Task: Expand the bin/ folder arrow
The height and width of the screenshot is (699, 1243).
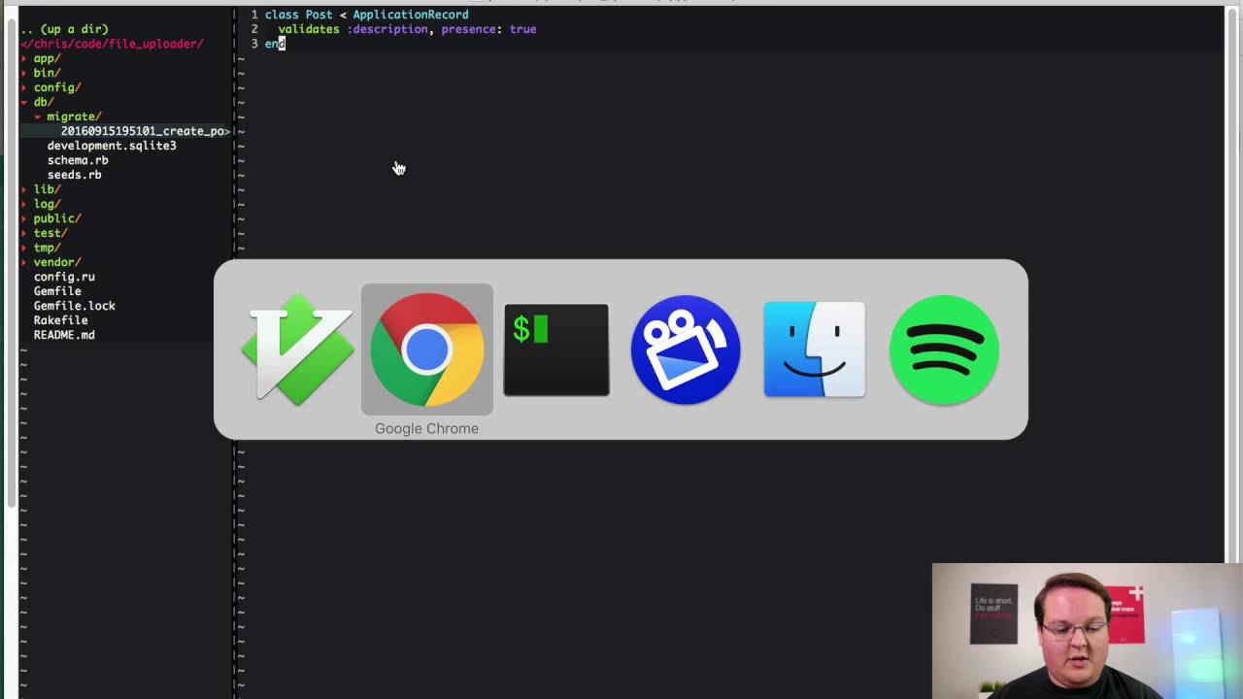Action: click(24, 73)
